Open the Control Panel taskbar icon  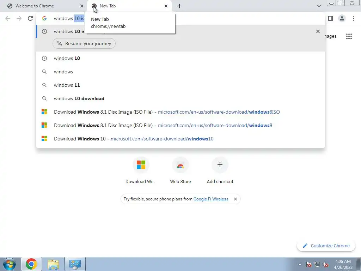tap(75, 264)
